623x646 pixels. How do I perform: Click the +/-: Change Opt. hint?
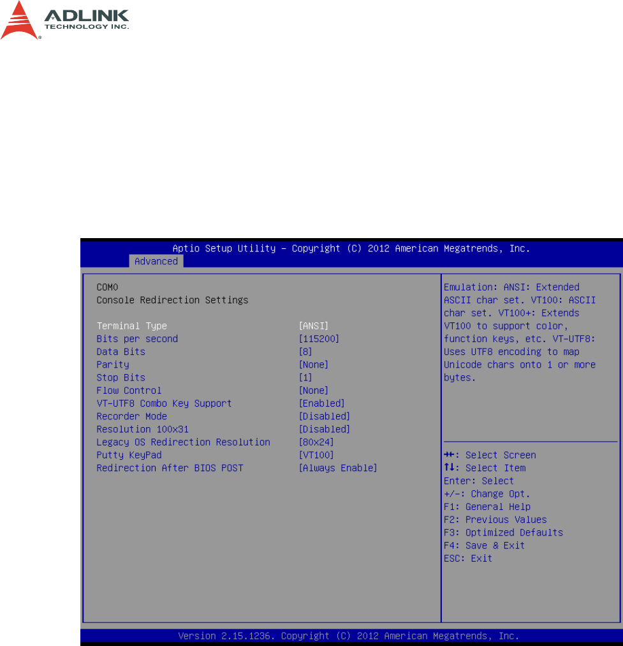click(x=487, y=493)
